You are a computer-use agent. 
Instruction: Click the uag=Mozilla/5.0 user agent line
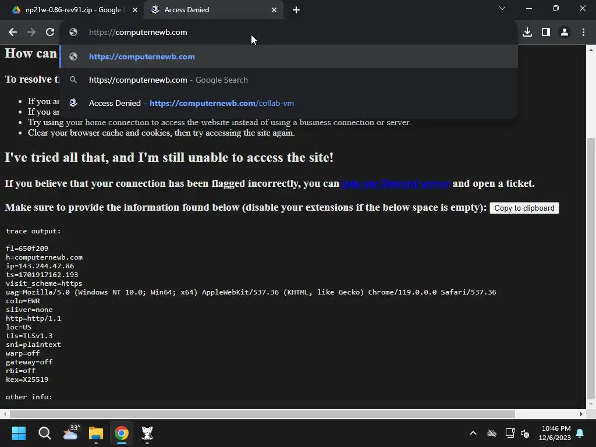(x=251, y=292)
